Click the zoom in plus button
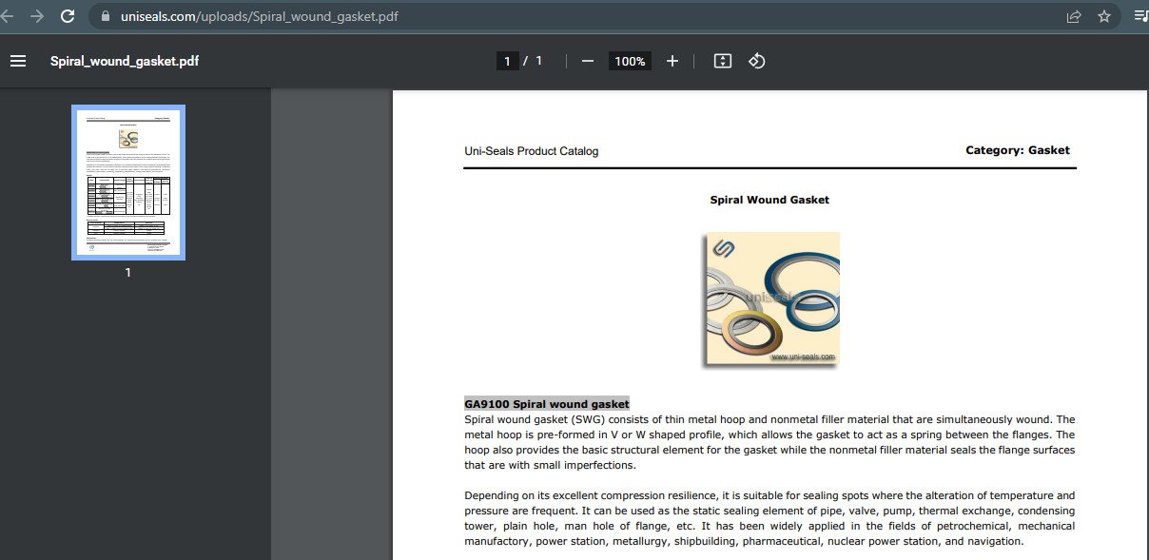Viewport: 1149px width, 560px height. pyautogui.click(x=672, y=61)
